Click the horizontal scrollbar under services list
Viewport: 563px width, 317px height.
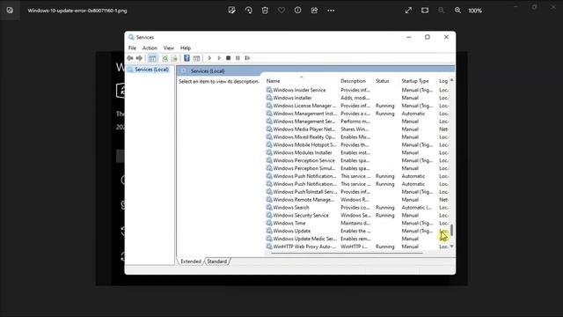click(347, 253)
